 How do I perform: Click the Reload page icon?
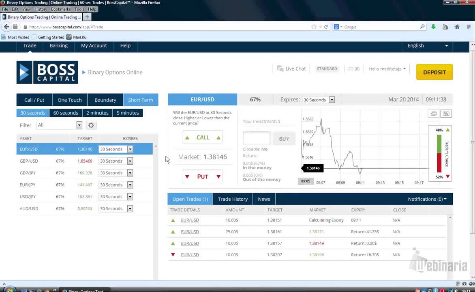(326, 27)
